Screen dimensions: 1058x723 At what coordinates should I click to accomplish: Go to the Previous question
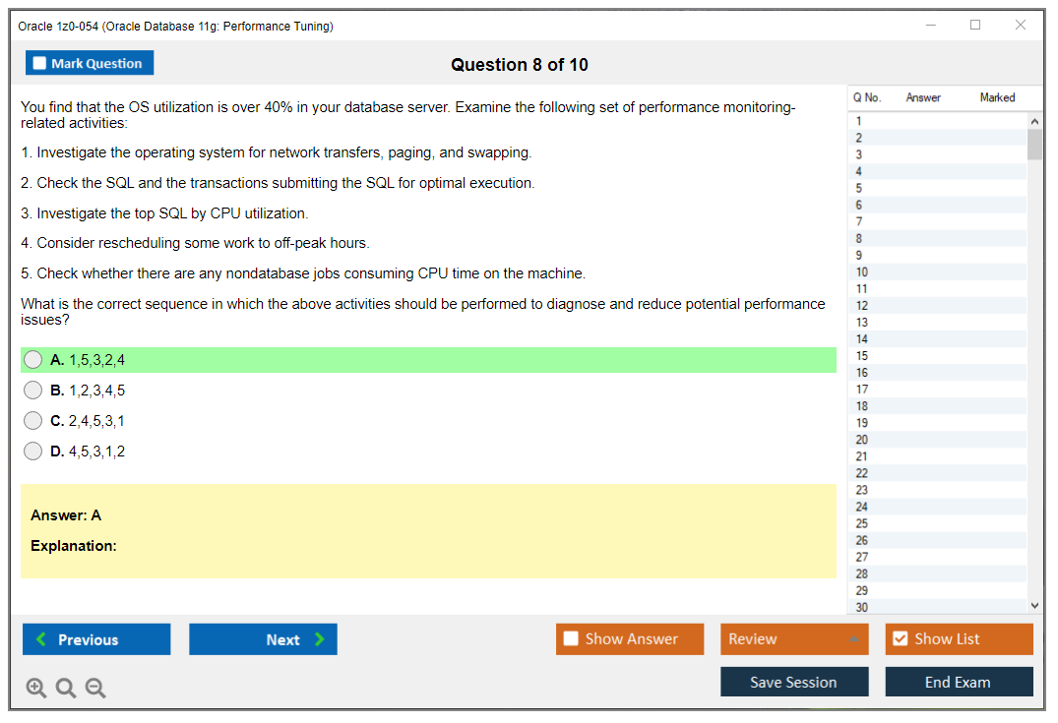(x=96, y=639)
